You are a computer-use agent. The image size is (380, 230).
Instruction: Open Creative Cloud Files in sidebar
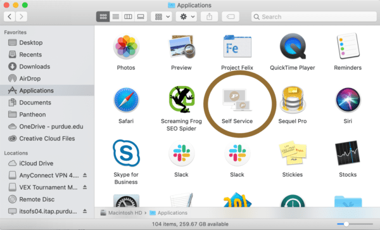47,138
